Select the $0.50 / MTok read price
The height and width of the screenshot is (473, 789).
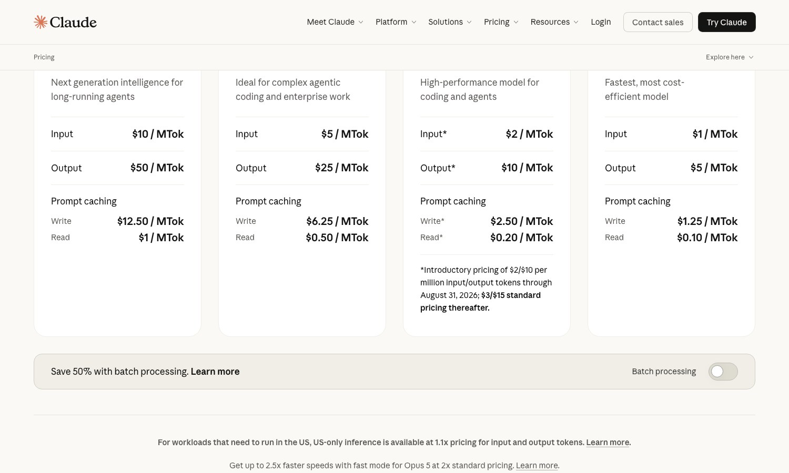(337, 238)
